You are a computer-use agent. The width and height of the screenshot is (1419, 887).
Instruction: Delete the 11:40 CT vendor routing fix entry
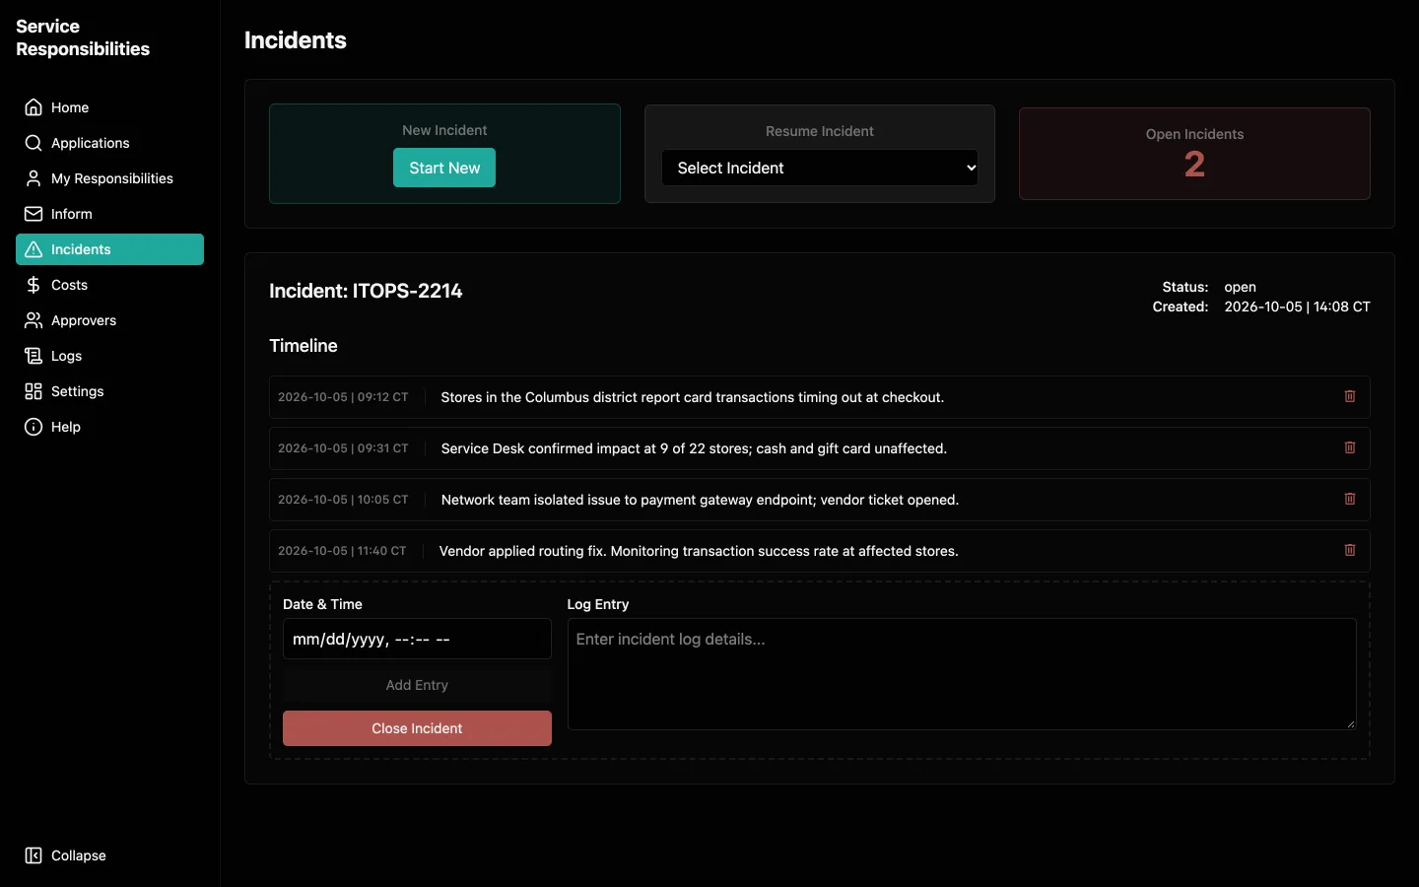(1350, 550)
